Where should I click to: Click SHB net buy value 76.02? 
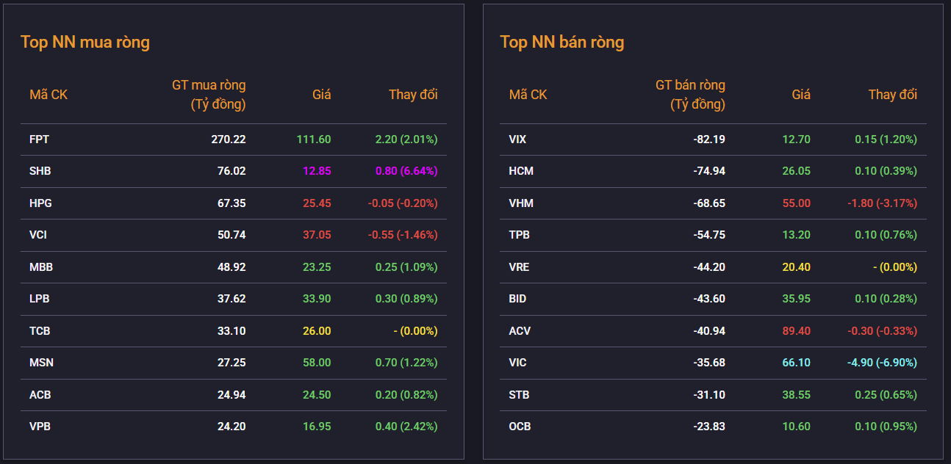232,171
